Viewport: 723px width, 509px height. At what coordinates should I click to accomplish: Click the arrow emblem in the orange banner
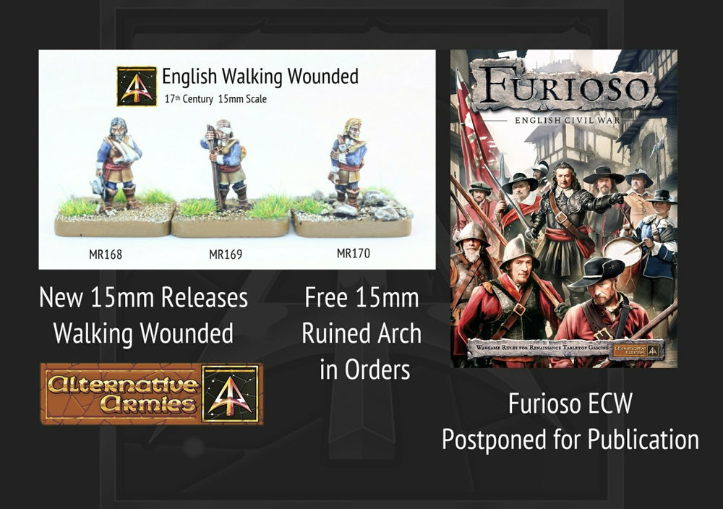click(231, 394)
